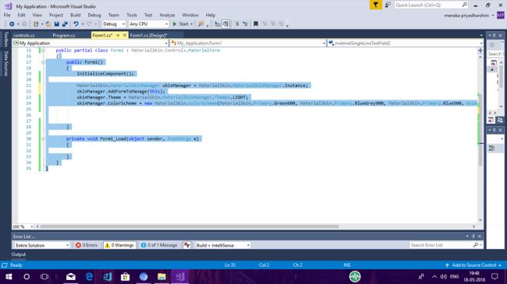Open the Tools menu
507x284 pixels.
132,15
